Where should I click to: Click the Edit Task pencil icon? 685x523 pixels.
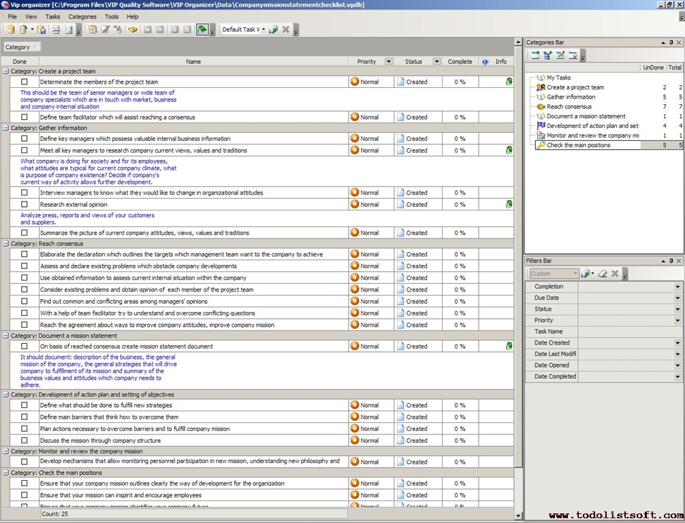[106, 29]
